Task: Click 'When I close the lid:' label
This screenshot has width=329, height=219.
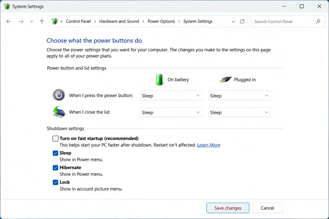Action: (90, 112)
